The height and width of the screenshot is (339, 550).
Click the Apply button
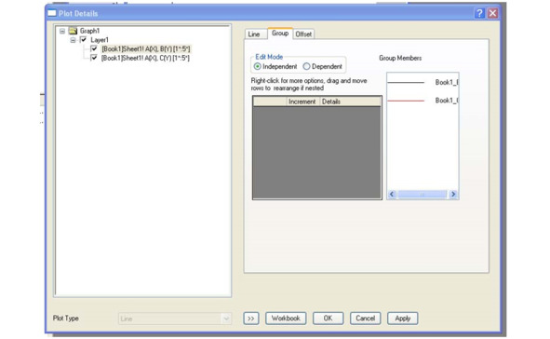click(x=403, y=319)
